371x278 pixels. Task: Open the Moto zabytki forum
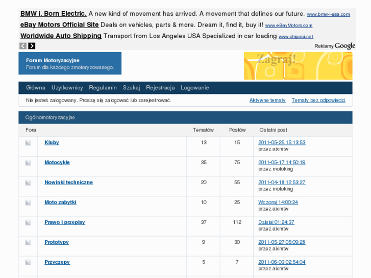(60, 203)
